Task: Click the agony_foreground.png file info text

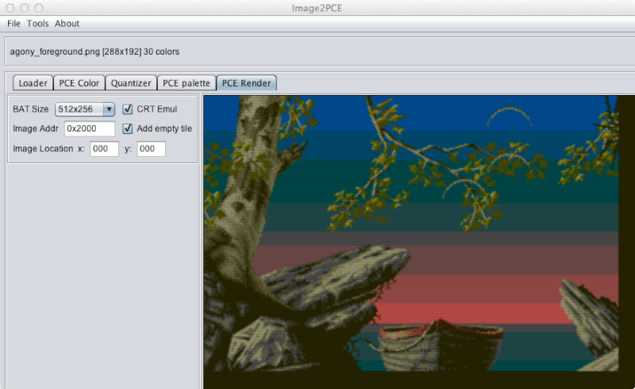Action: tap(94, 51)
